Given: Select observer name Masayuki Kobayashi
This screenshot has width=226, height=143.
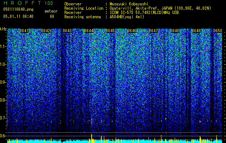Looking at the screenshot, I should (129, 4).
